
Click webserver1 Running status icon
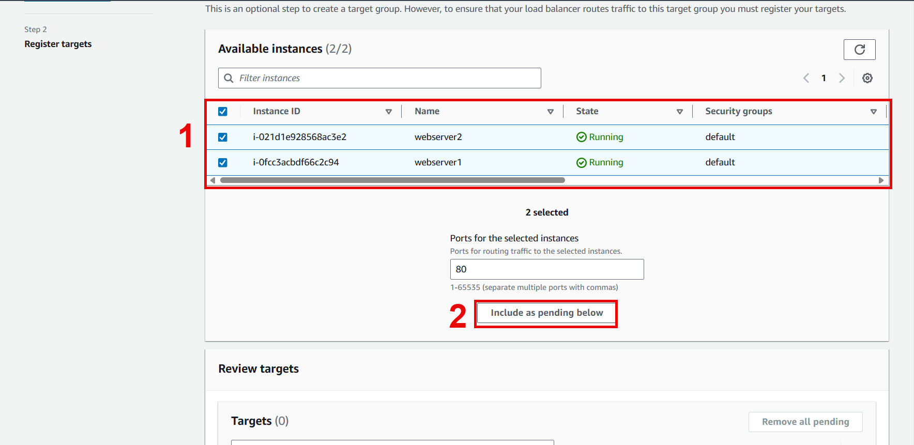click(581, 162)
